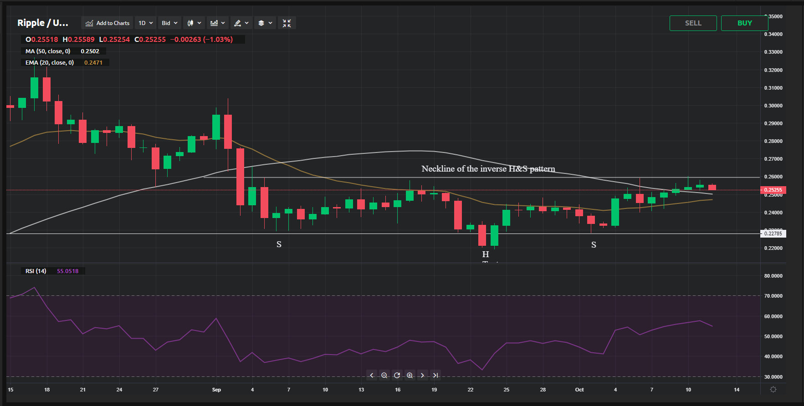
Task: Click the RSI value 55.0518
Action: click(x=67, y=271)
